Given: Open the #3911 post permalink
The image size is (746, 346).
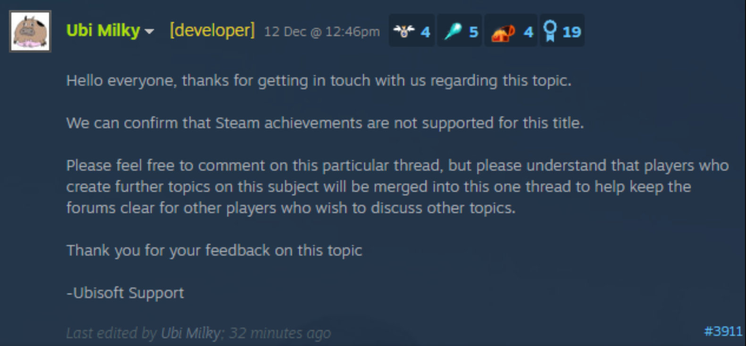Looking at the screenshot, I should (x=723, y=331).
